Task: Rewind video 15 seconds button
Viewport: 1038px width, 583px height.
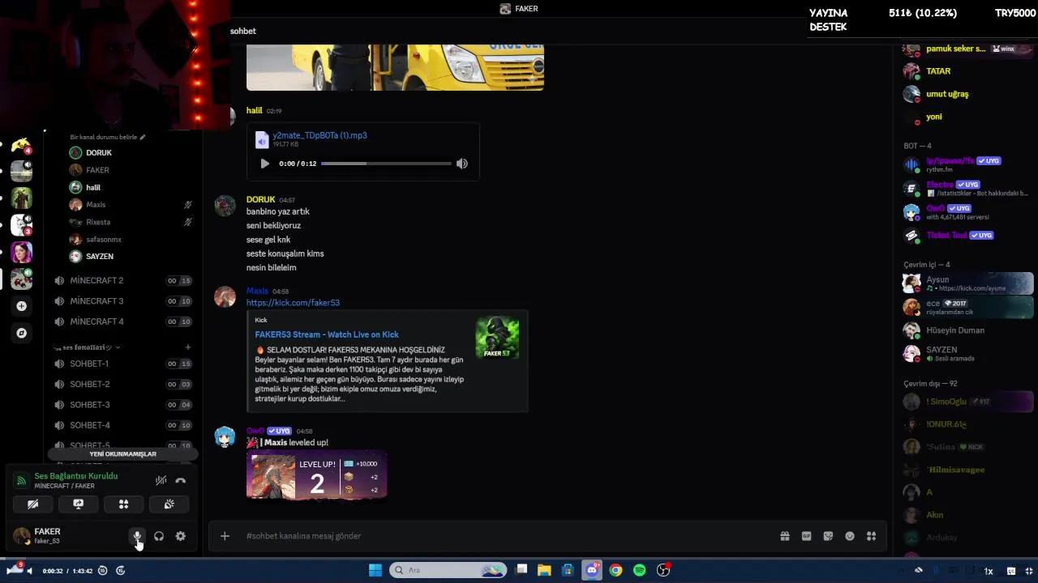Action: [x=102, y=571]
